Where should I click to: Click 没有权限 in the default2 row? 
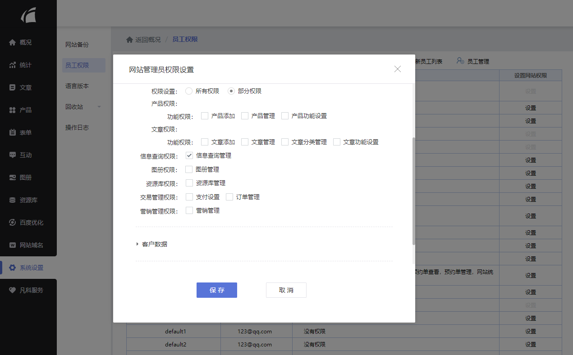(x=315, y=345)
